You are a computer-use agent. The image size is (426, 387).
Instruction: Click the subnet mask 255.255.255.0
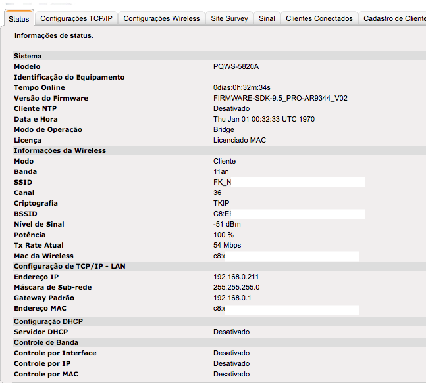[x=236, y=288]
